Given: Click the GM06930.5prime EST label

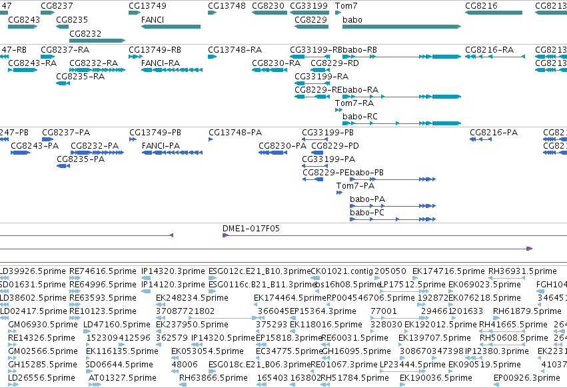Looking at the screenshot, I should [43, 325].
